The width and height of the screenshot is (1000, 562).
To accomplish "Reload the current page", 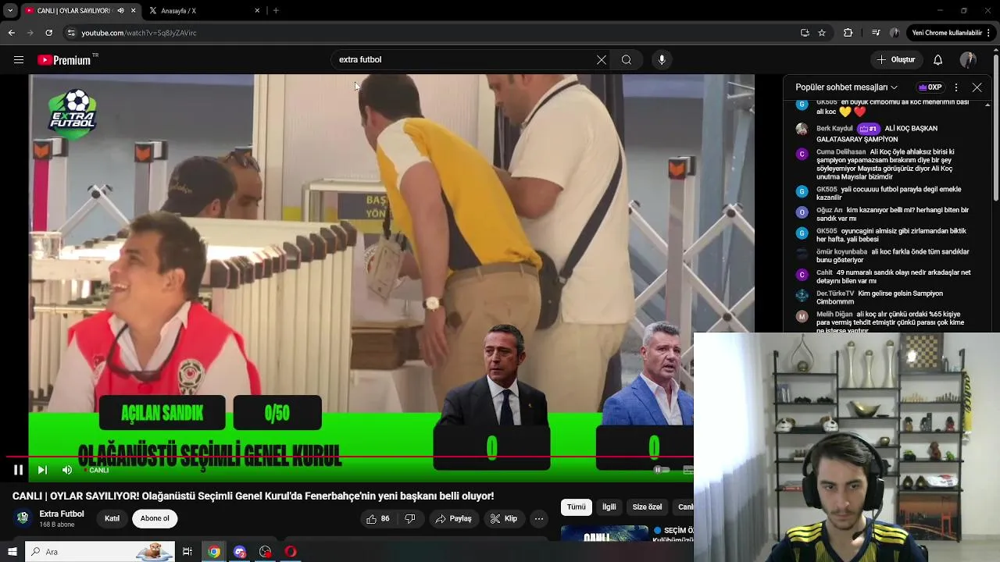I will 48,33.
